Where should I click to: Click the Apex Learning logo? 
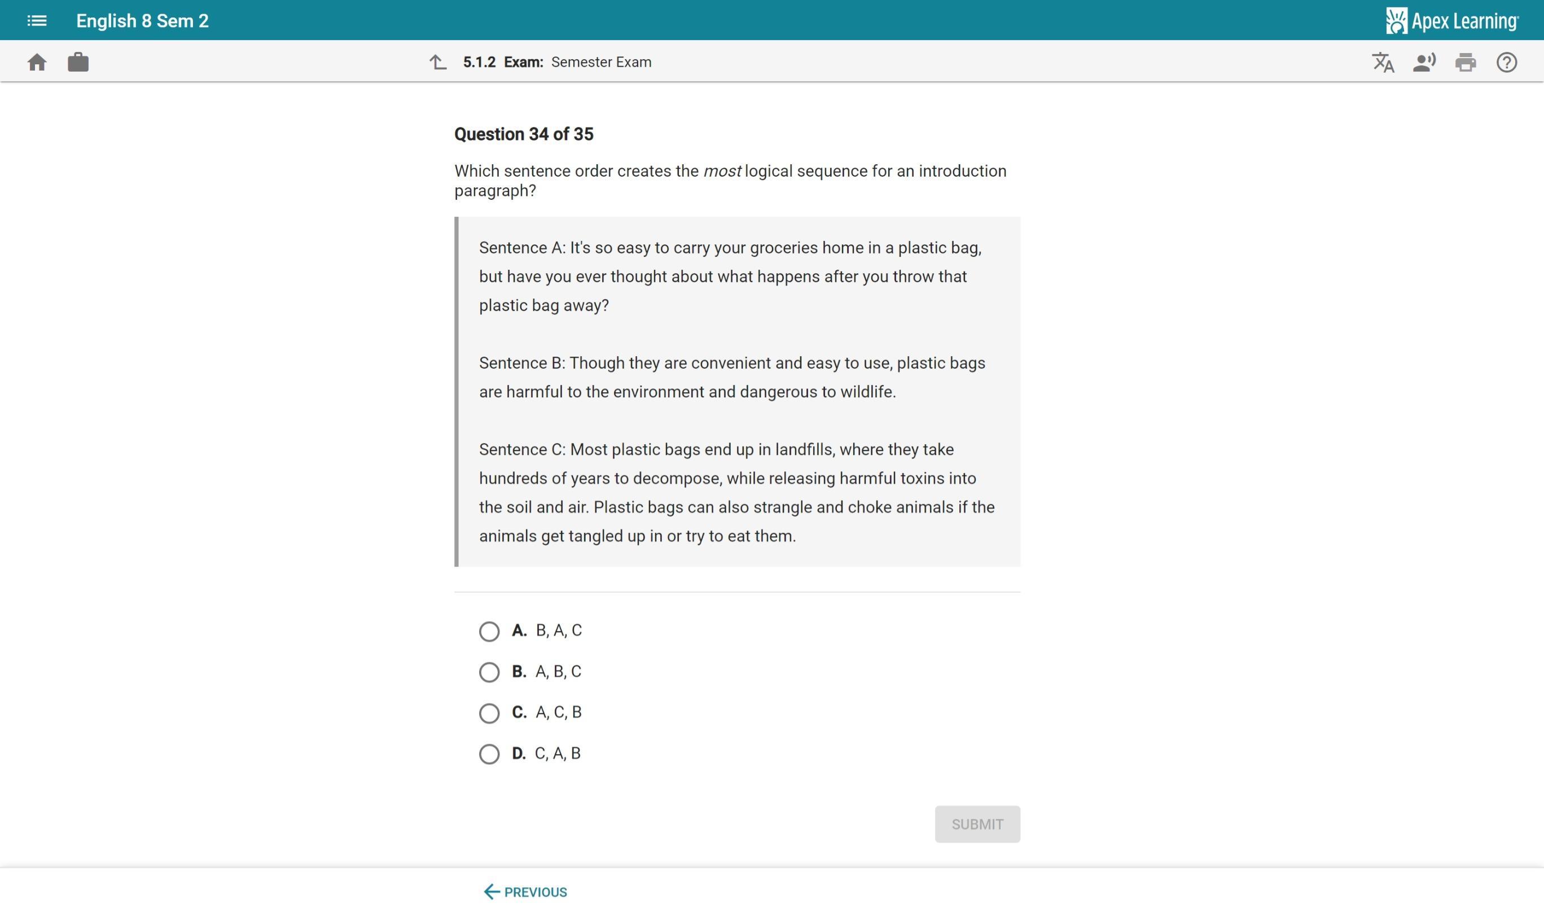[x=1451, y=21]
